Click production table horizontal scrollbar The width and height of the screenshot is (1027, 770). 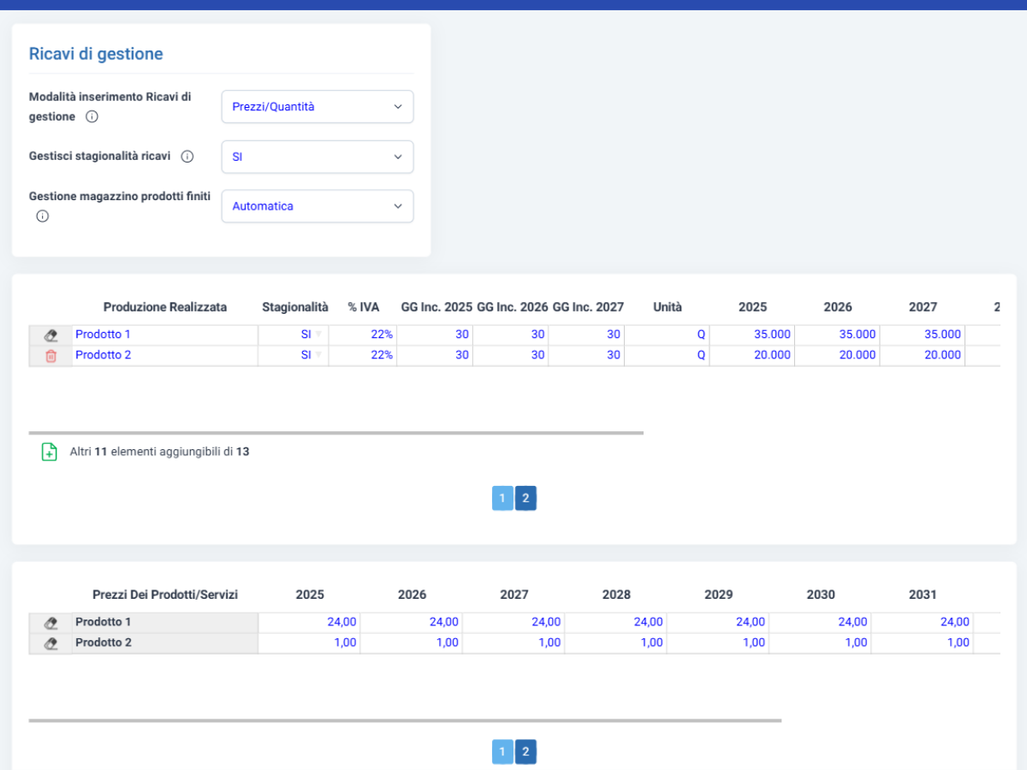click(335, 433)
